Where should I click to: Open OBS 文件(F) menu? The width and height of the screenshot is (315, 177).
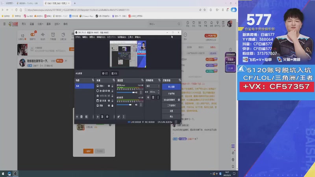pos(78,37)
